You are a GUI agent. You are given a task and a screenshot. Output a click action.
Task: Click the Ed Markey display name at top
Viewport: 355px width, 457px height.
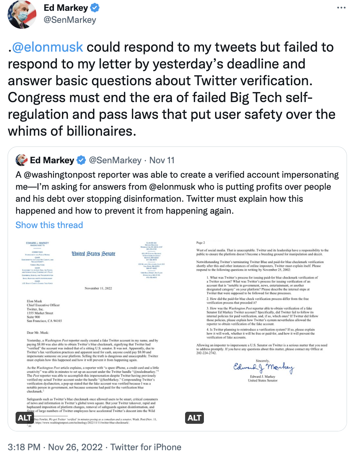[x=66, y=8]
